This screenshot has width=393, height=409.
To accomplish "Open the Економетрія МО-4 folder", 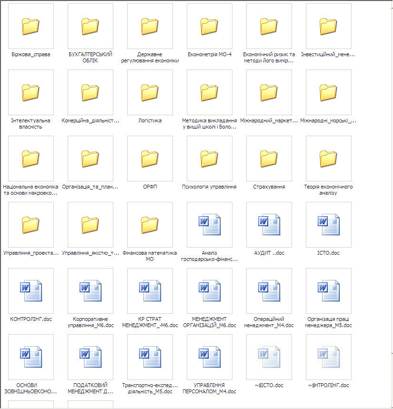I will [210, 26].
